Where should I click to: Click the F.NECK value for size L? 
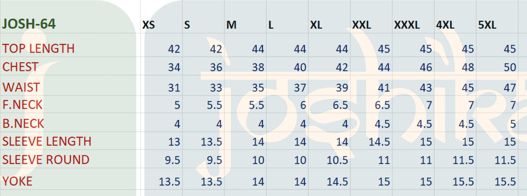tap(303, 105)
